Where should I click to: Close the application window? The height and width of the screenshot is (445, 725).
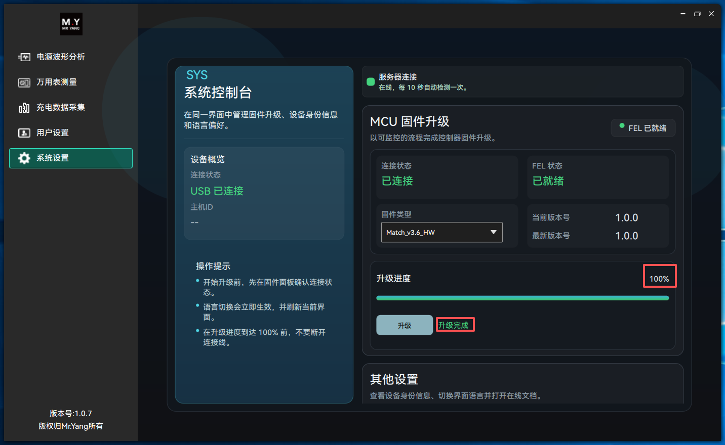(711, 14)
